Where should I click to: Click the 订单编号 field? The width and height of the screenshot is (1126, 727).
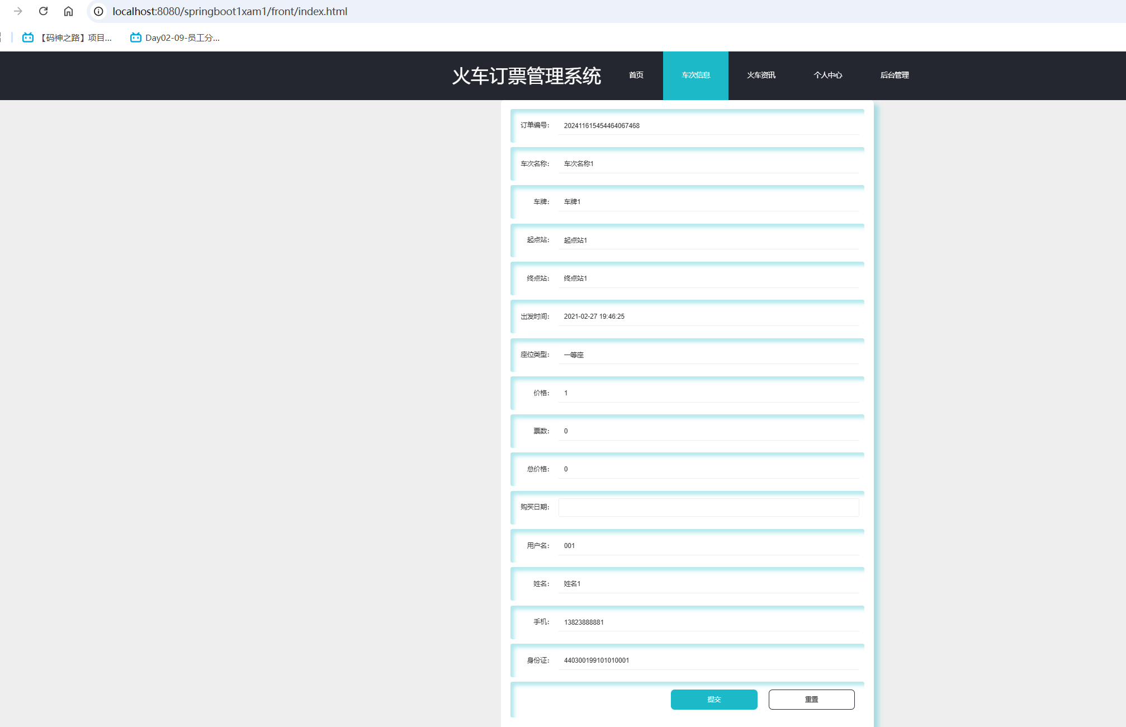pos(708,126)
